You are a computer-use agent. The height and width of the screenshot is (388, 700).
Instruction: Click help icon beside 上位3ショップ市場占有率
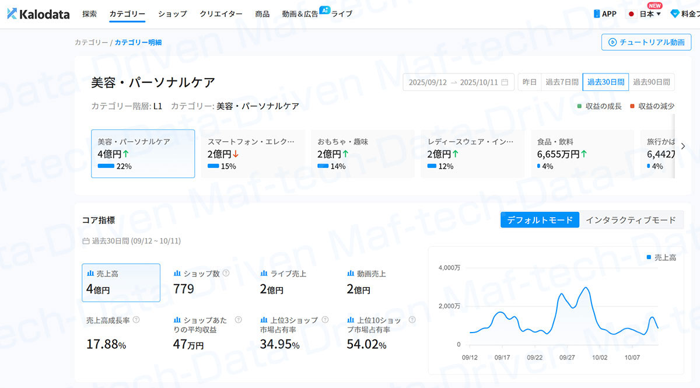coord(325,320)
